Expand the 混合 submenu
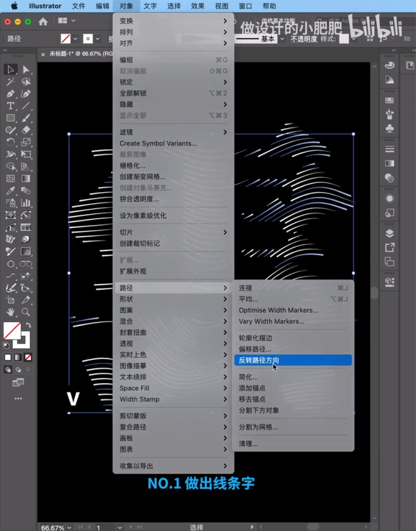Viewport: 416px width, 531px height. click(x=173, y=321)
